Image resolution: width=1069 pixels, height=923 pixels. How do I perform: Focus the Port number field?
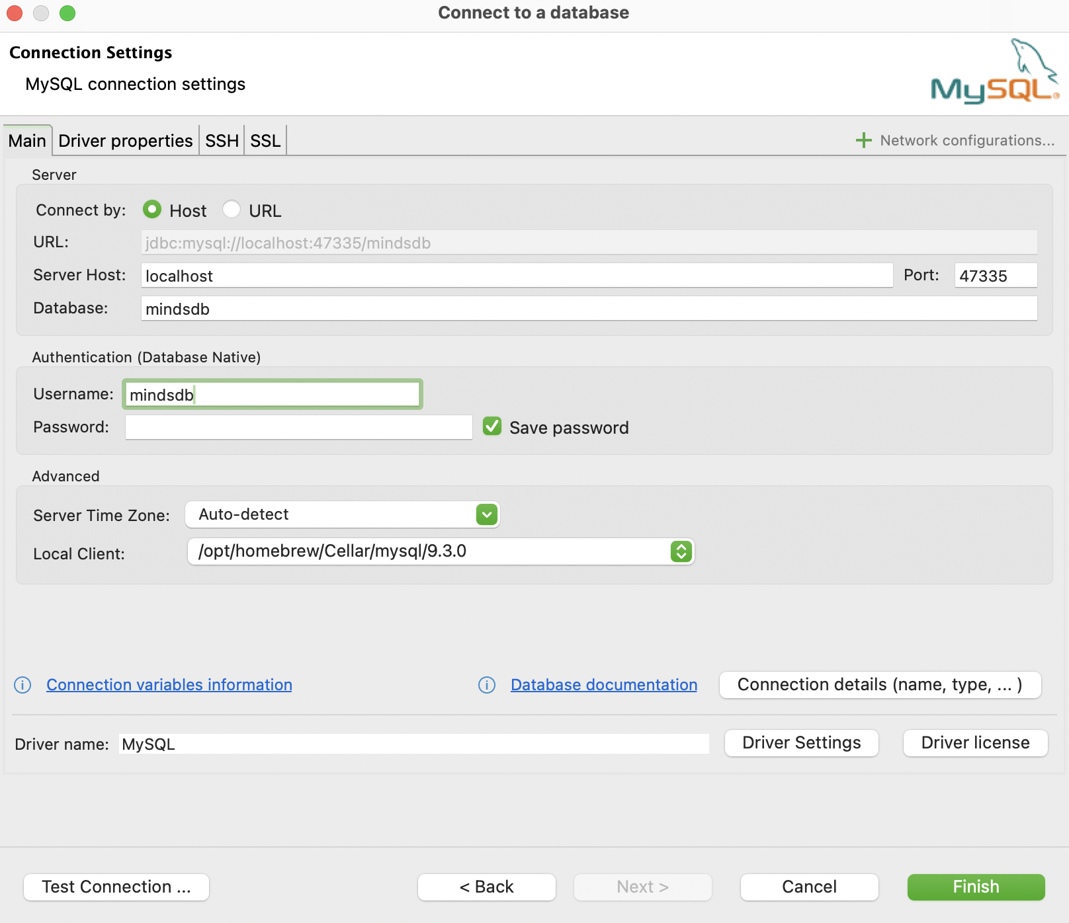pos(996,276)
